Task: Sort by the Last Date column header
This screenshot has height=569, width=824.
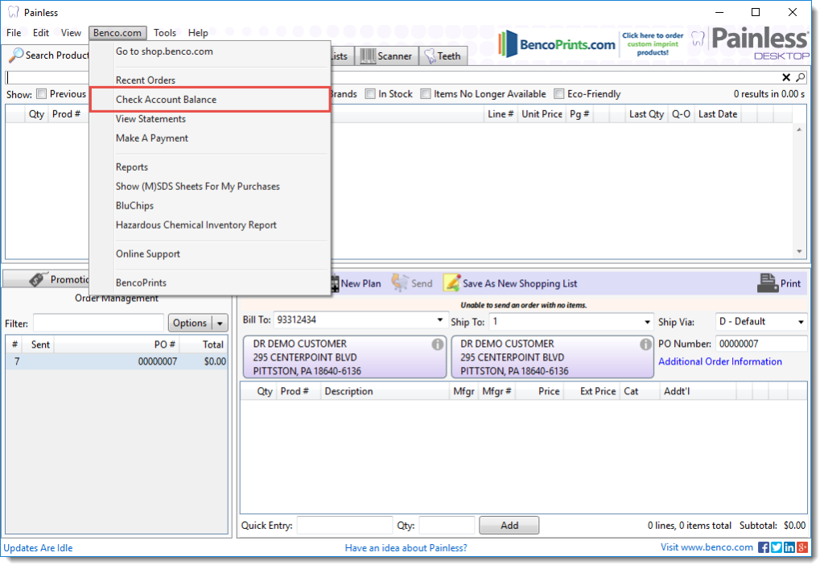Action: [x=717, y=114]
